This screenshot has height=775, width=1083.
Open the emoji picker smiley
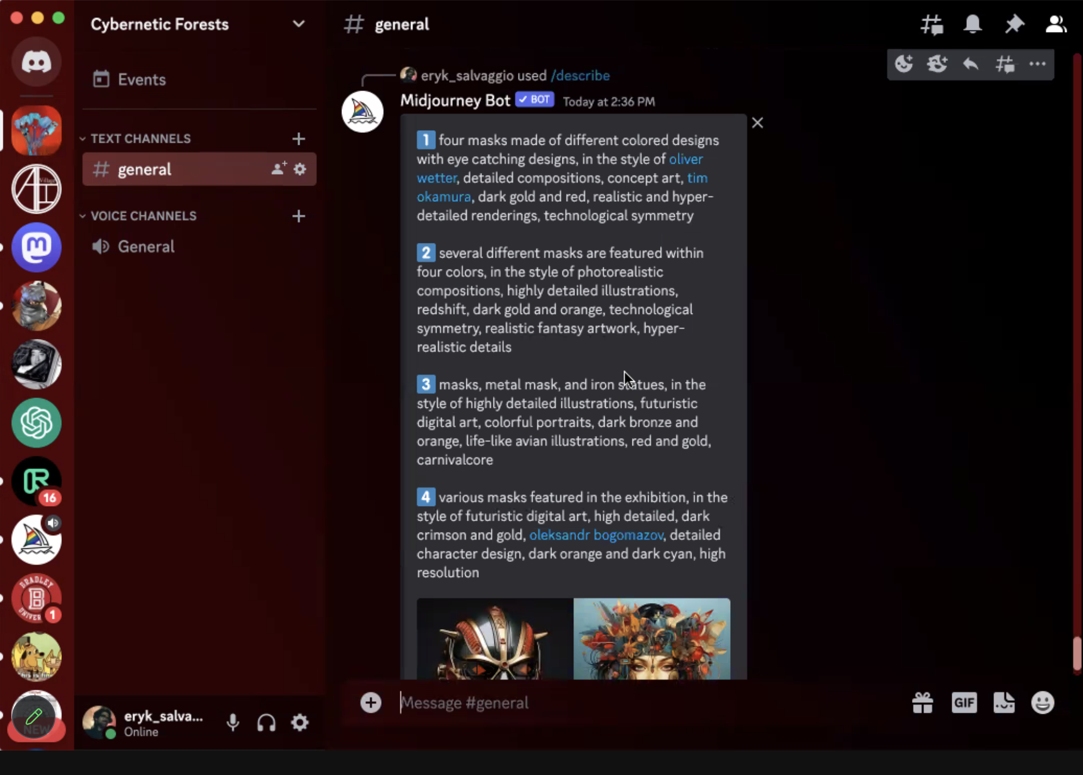pos(1042,703)
